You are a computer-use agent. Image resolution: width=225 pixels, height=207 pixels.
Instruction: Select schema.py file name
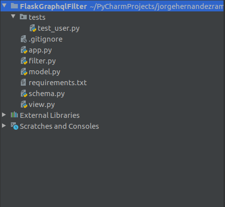pos(47,94)
